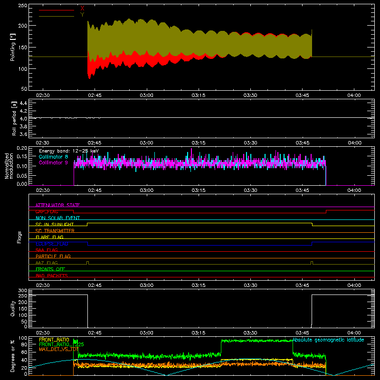This screenshot has height=380, width=380.
Task: Click '03:00' tick under the Quality plot
Action: 147,333
